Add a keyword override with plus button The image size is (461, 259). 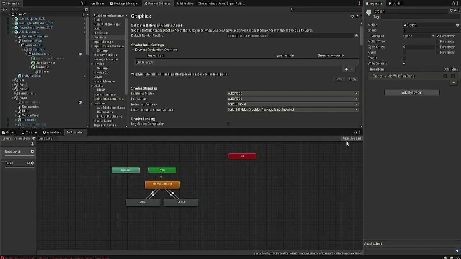pos(346,69)
